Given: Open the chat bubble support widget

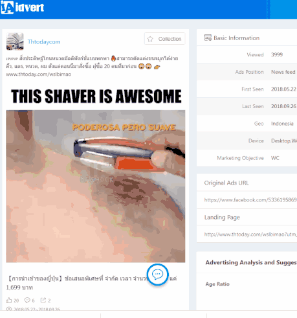Looking at the screenshot, I should [x=158, y=275].
